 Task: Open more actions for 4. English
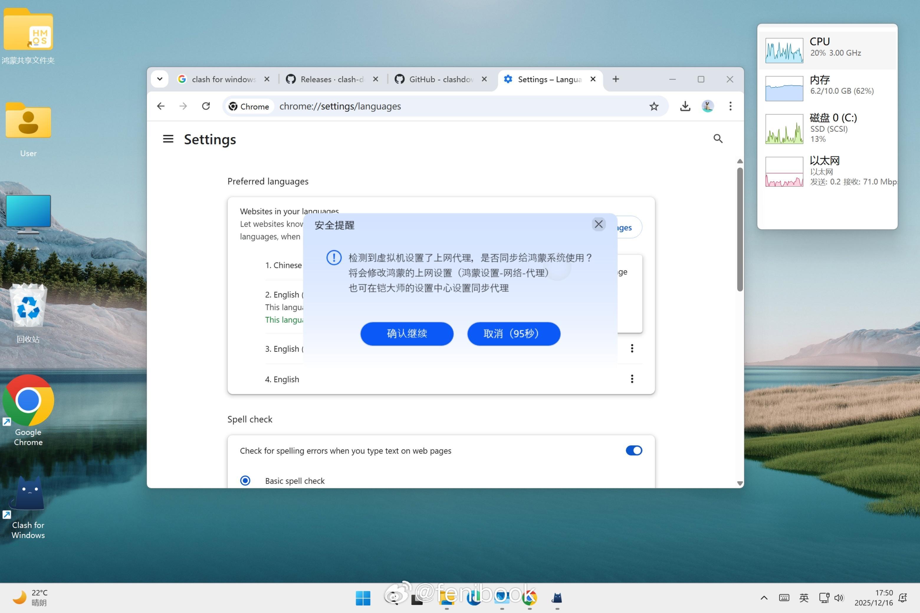pos(632,378)
